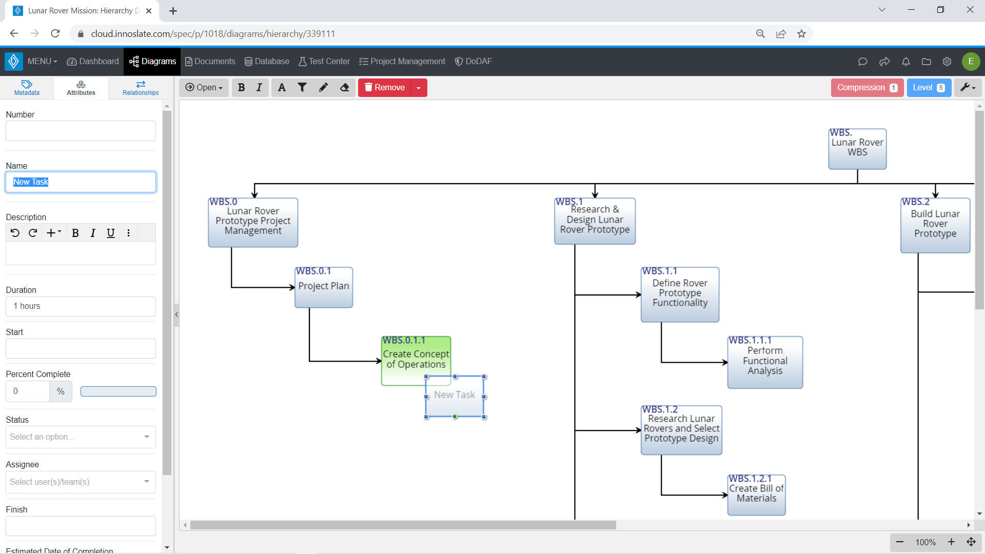Click the Diagrams navigation button
The width and height of the screenshot is (985, 554).
(x=152, y=62)
